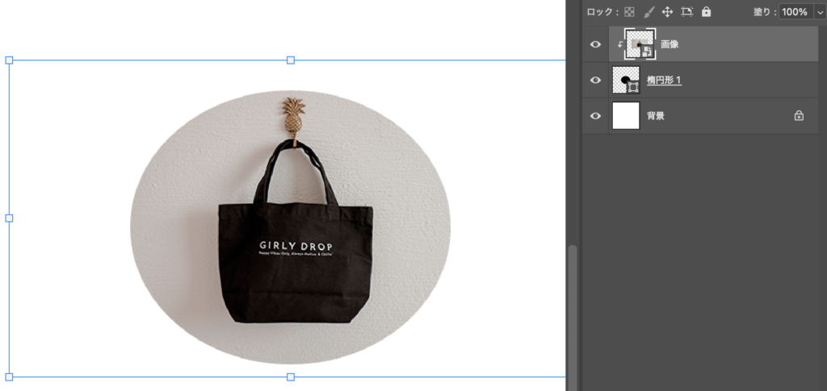Select the 背景 layer thumbnail
The image size is (827, 391).
coord(626,116)
